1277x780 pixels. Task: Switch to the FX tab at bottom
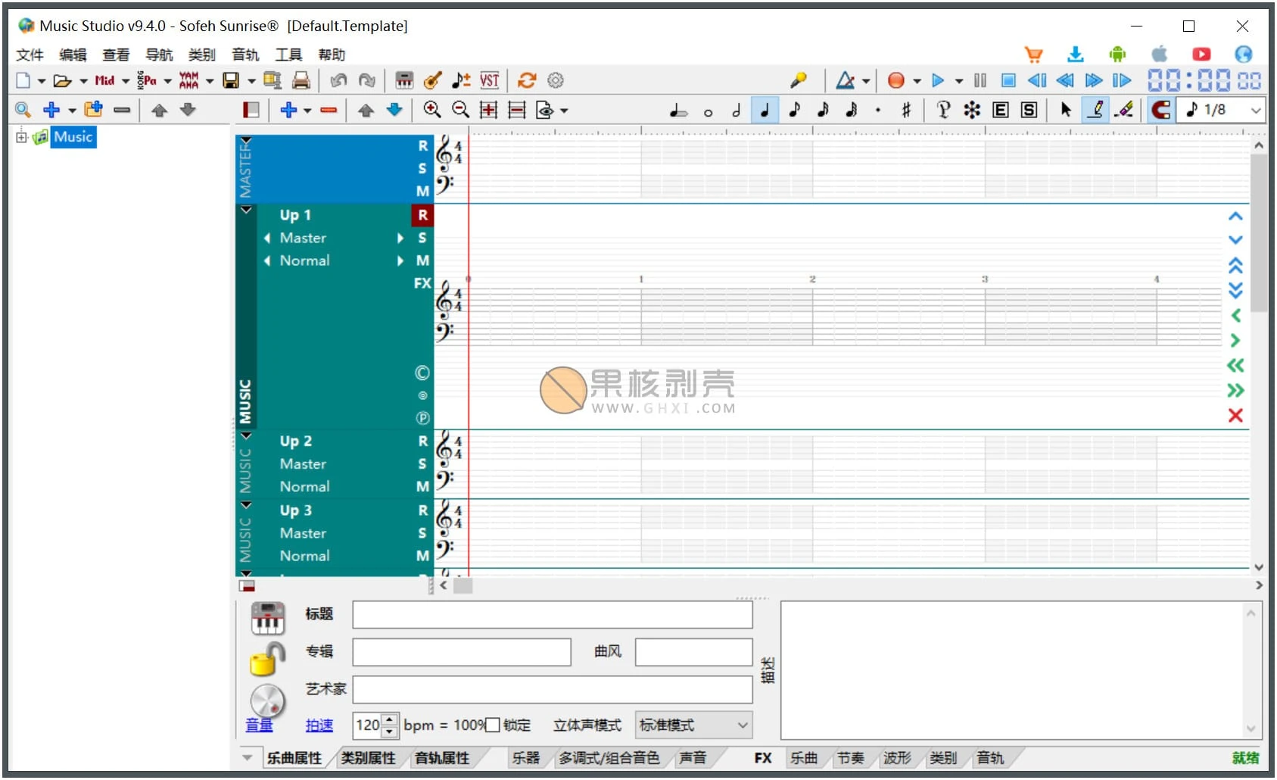[762, 758]
